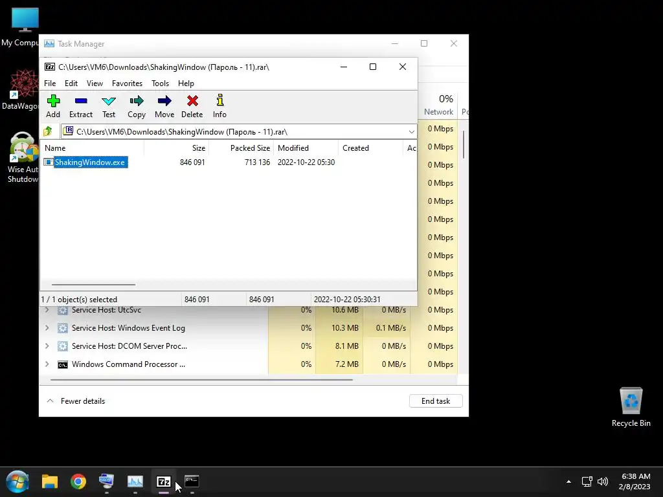Click the End task button
This screenshot has width=663, height=497.
436,401
